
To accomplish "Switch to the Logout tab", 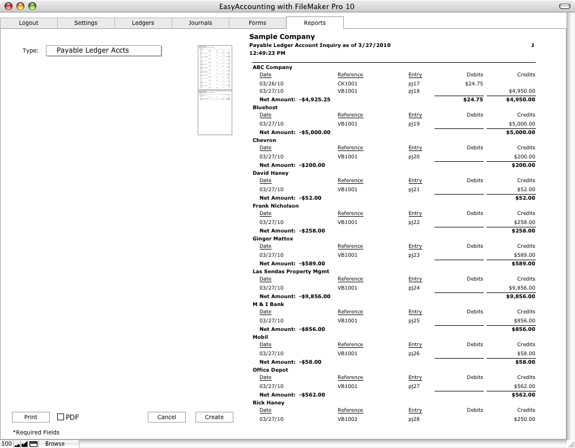I will [28, 23].
